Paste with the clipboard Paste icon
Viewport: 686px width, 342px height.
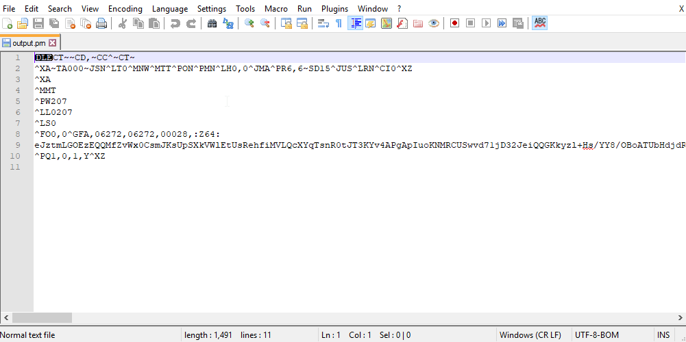(x=154, y=23)
